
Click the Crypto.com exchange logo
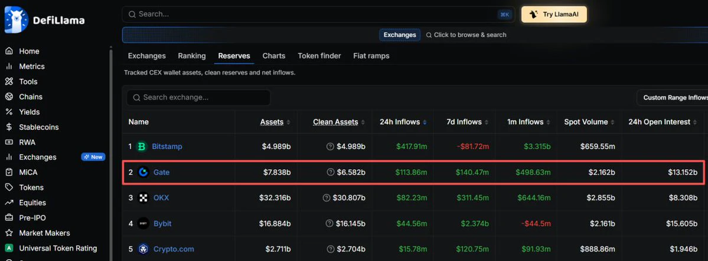point(143,249)
